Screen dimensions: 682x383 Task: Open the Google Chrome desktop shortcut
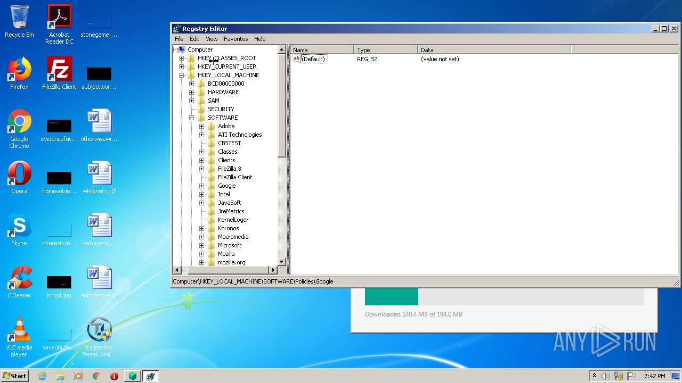point(19,129)
